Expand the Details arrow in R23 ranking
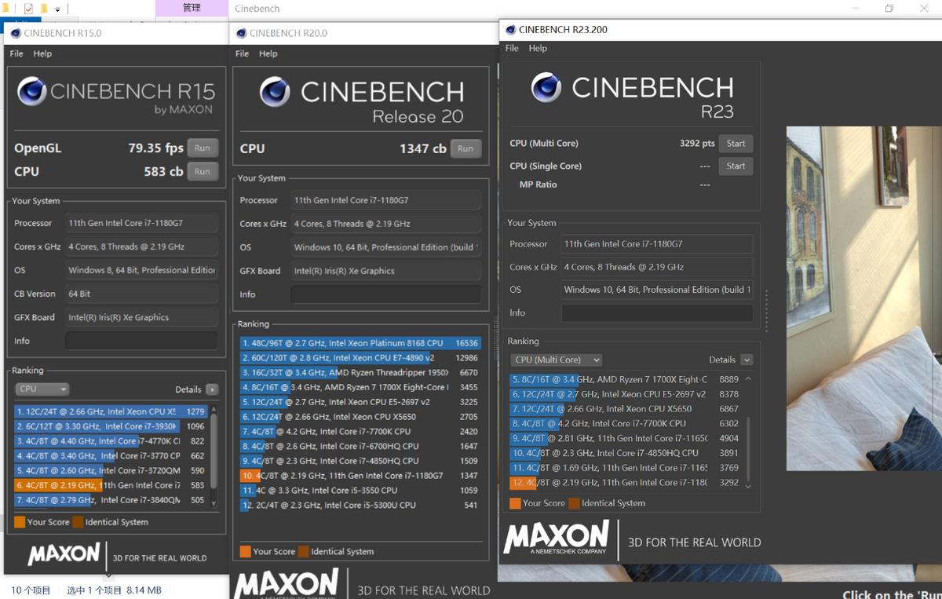 tap(747, 360)
